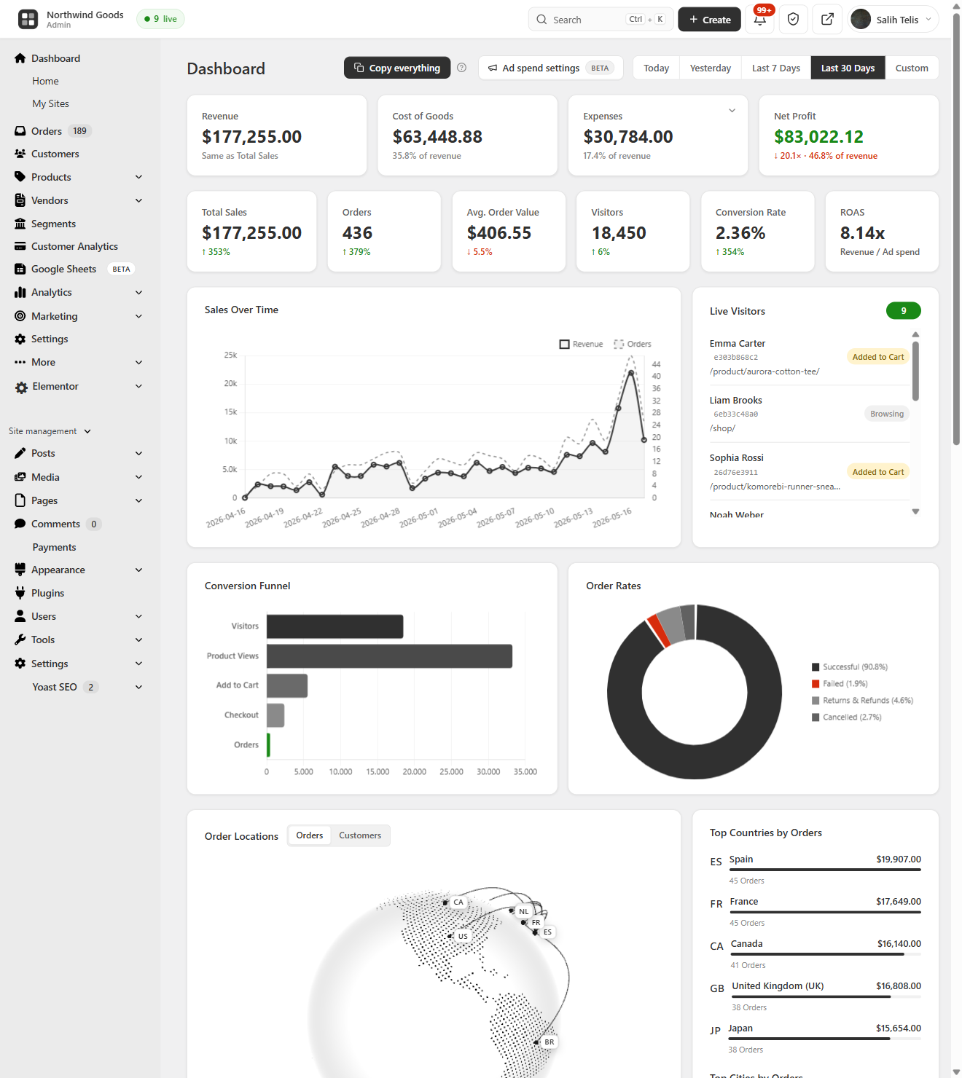This screenshot has height=1078, width=962.
Task: Select the Custom date range tab
Action: tap(912, 68)
